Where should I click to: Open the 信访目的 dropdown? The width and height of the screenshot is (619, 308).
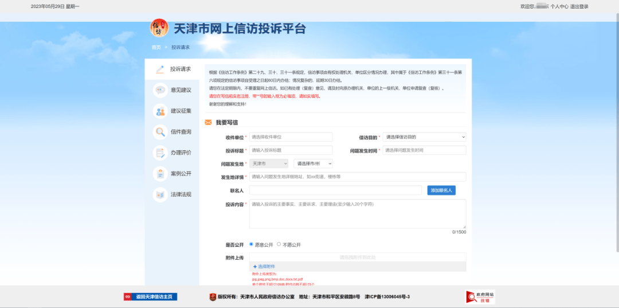424,137
